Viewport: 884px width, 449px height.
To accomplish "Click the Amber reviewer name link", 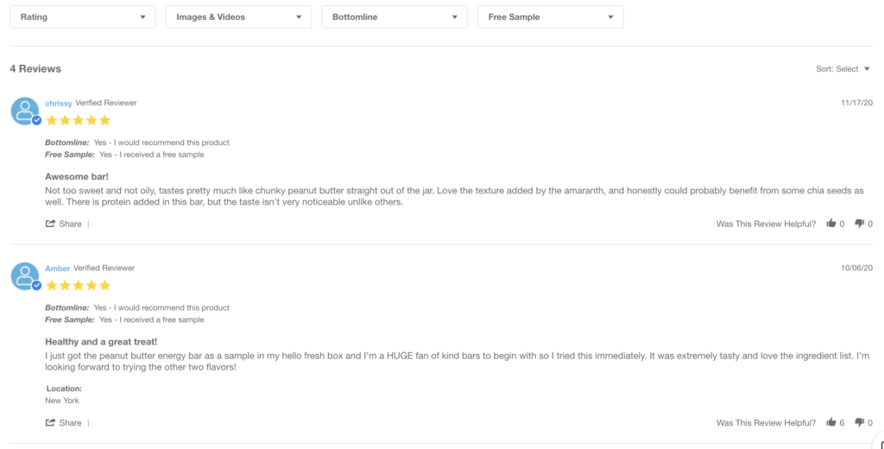I will (58, 268).
